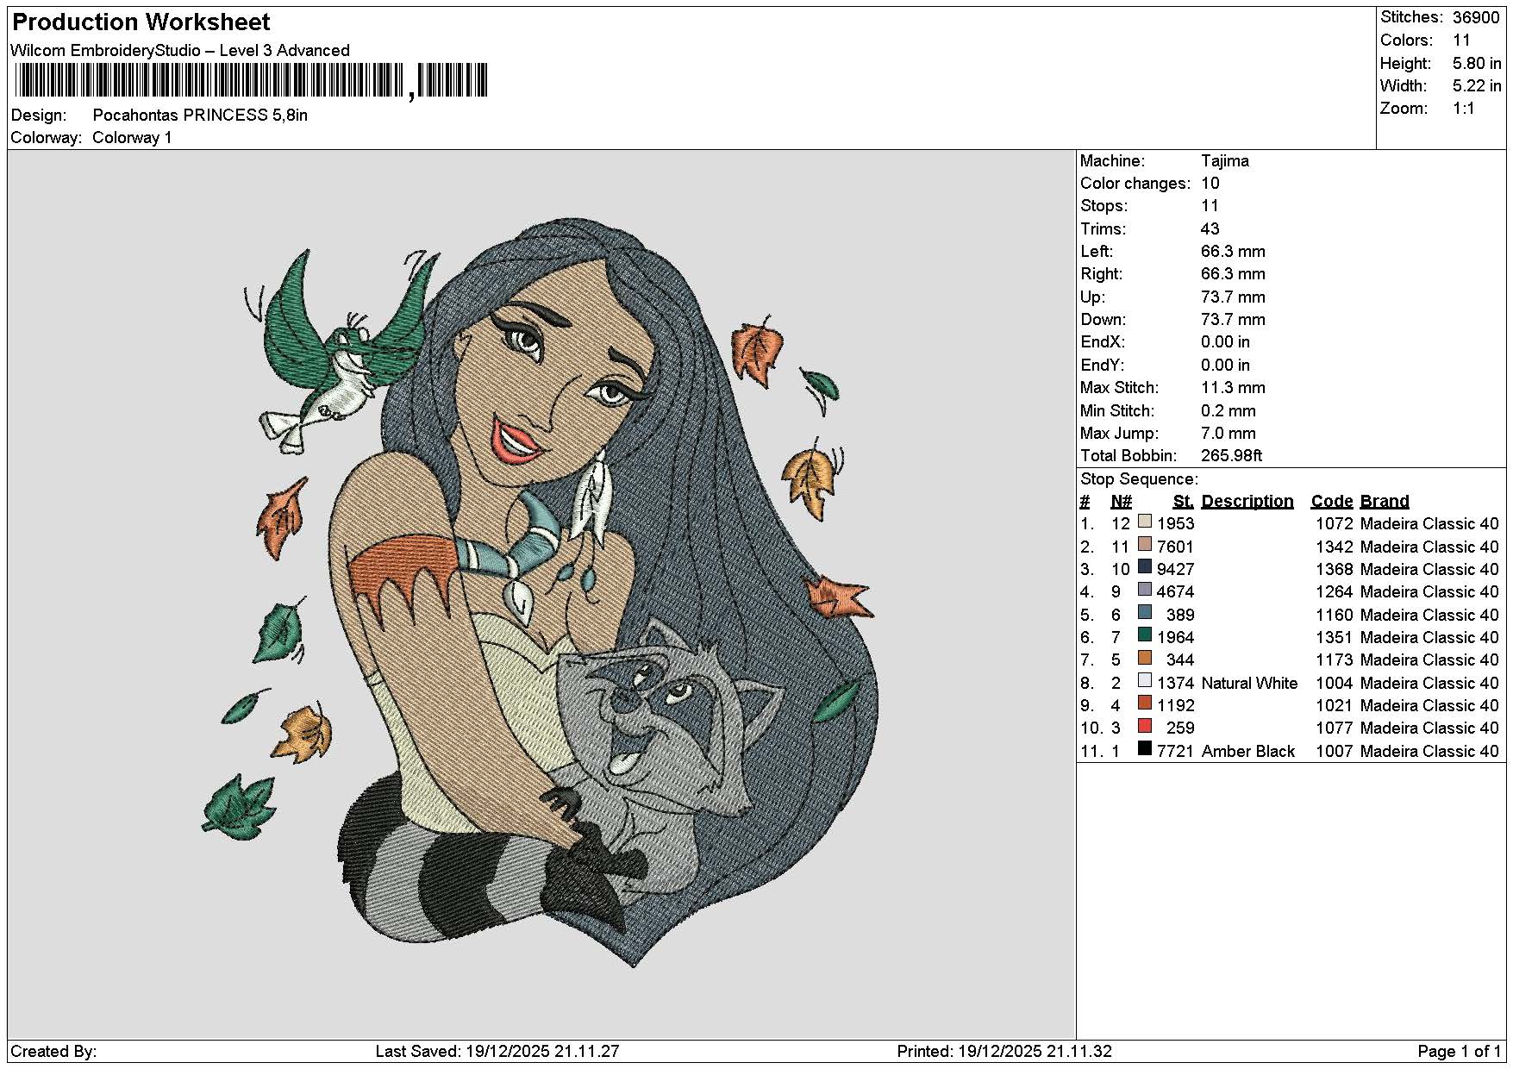Click 'Madeira Classic 40' brand in stop 1 row
Screen dimensions: 1513x1069
(1429, 524)
